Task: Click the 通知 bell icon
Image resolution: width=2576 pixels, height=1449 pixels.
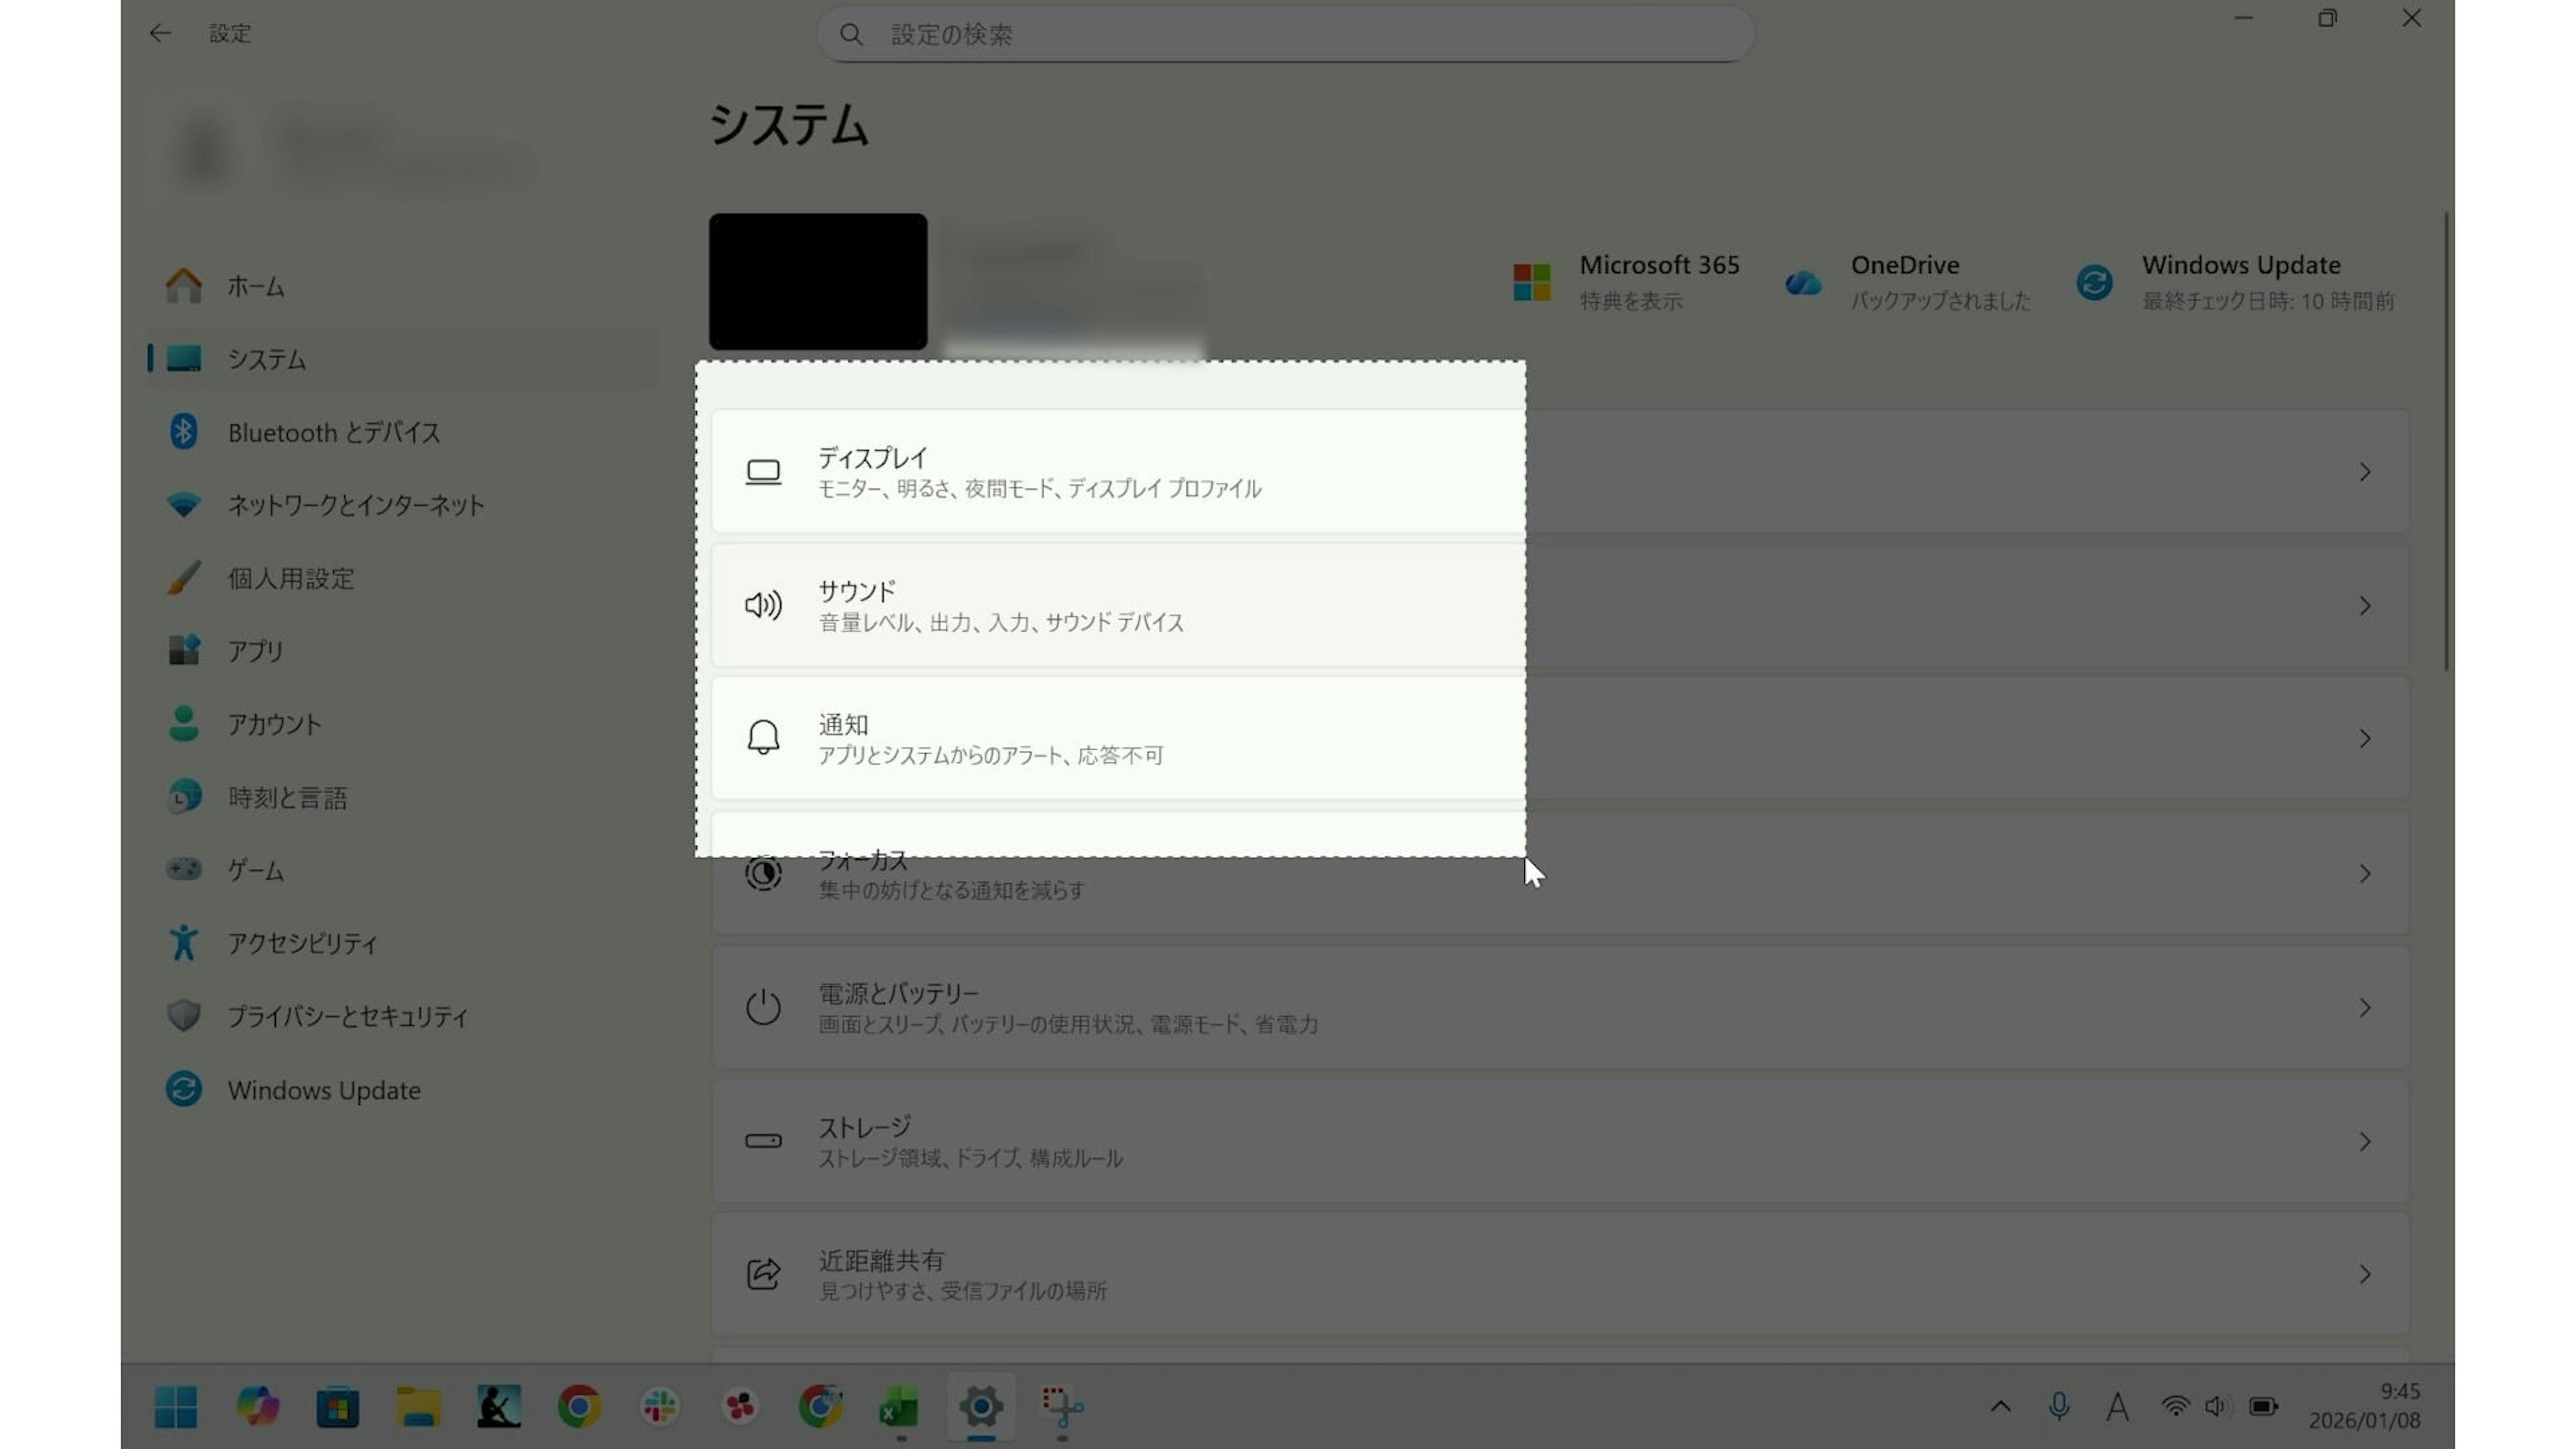Action: coord(763,738)
